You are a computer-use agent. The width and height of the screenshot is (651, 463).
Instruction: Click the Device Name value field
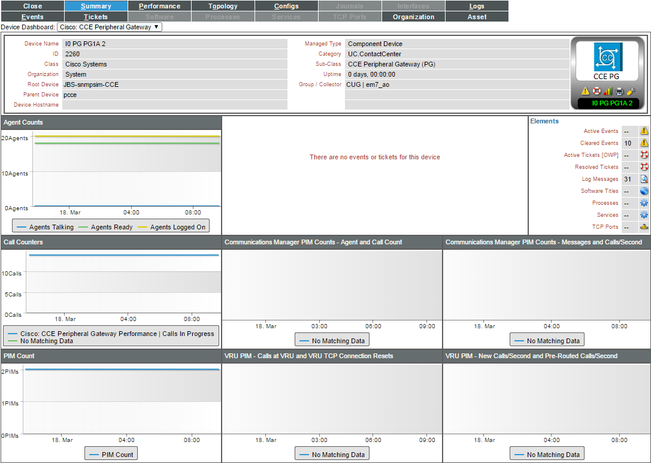pos(175,44)
